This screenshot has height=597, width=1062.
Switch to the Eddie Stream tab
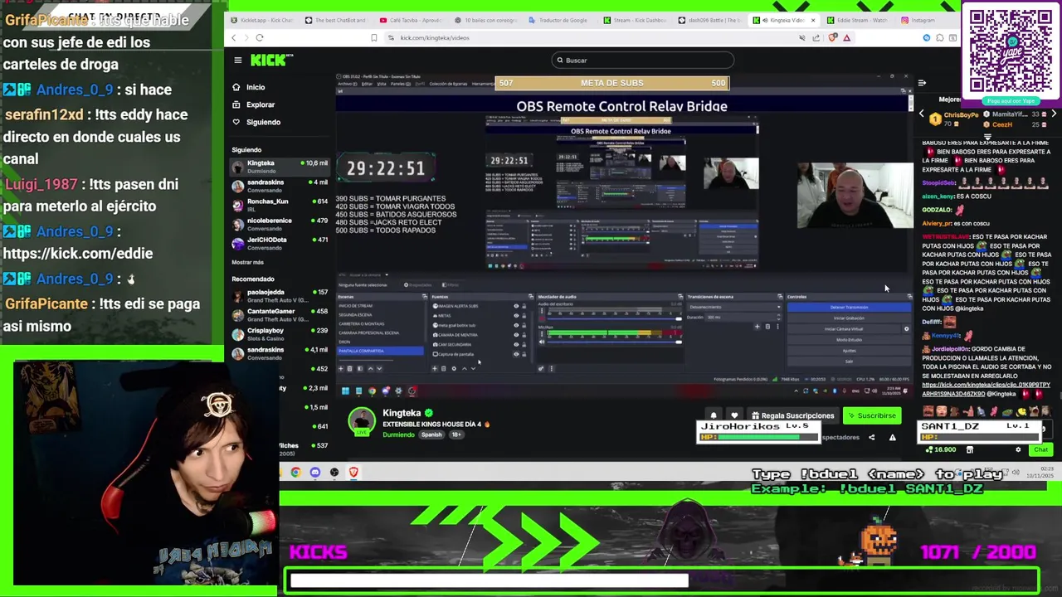tap(858, 20)
